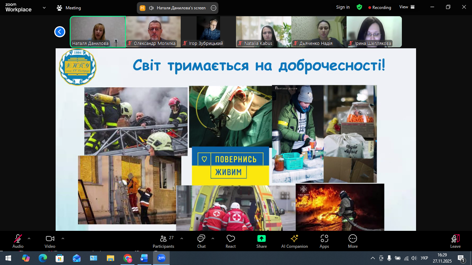472x265 pixels.
Task: Leave the meeting
Action: click(455, 241)
